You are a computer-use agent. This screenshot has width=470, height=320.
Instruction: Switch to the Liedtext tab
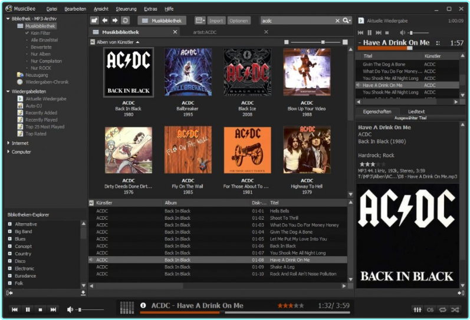click(416, 112)
